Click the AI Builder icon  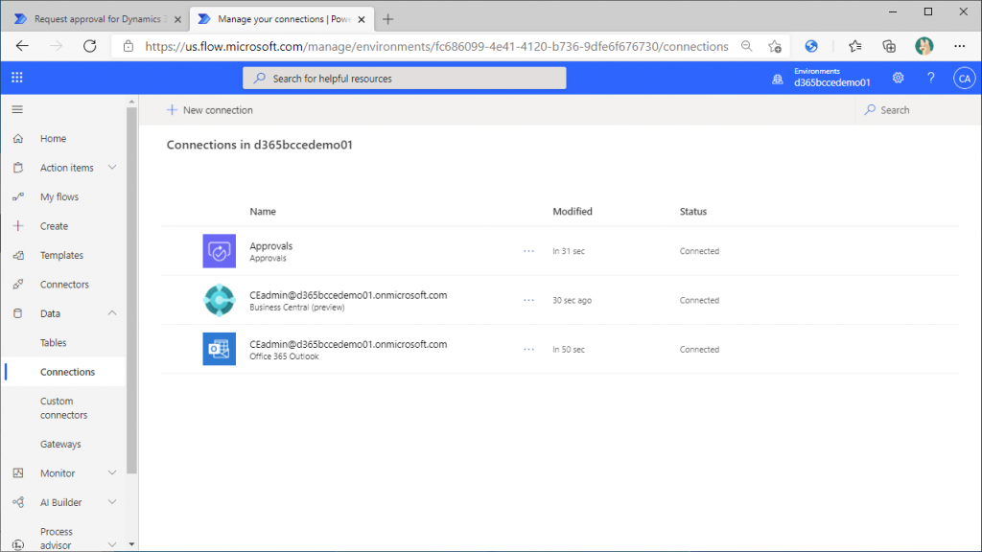point(18,502)
